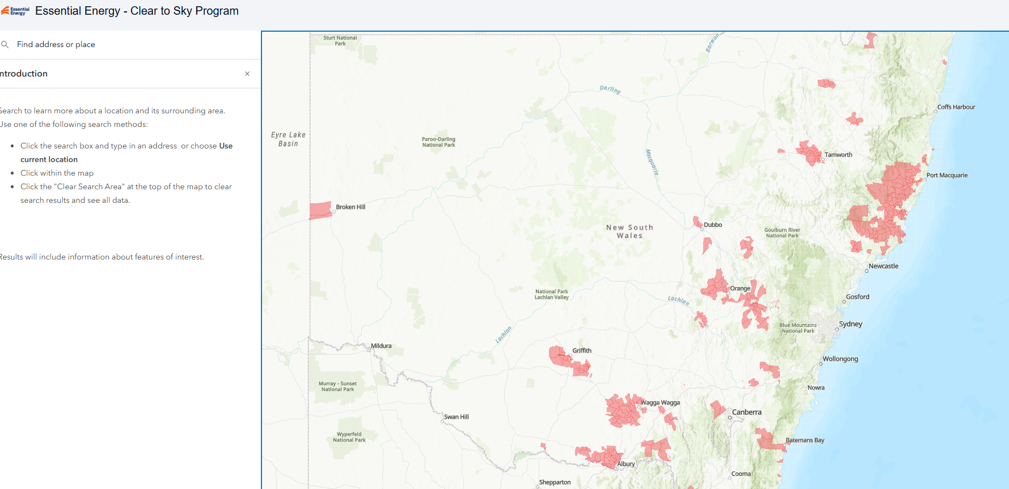
Task: Select the Batemans Bay map label
Action: click(805, 440)
